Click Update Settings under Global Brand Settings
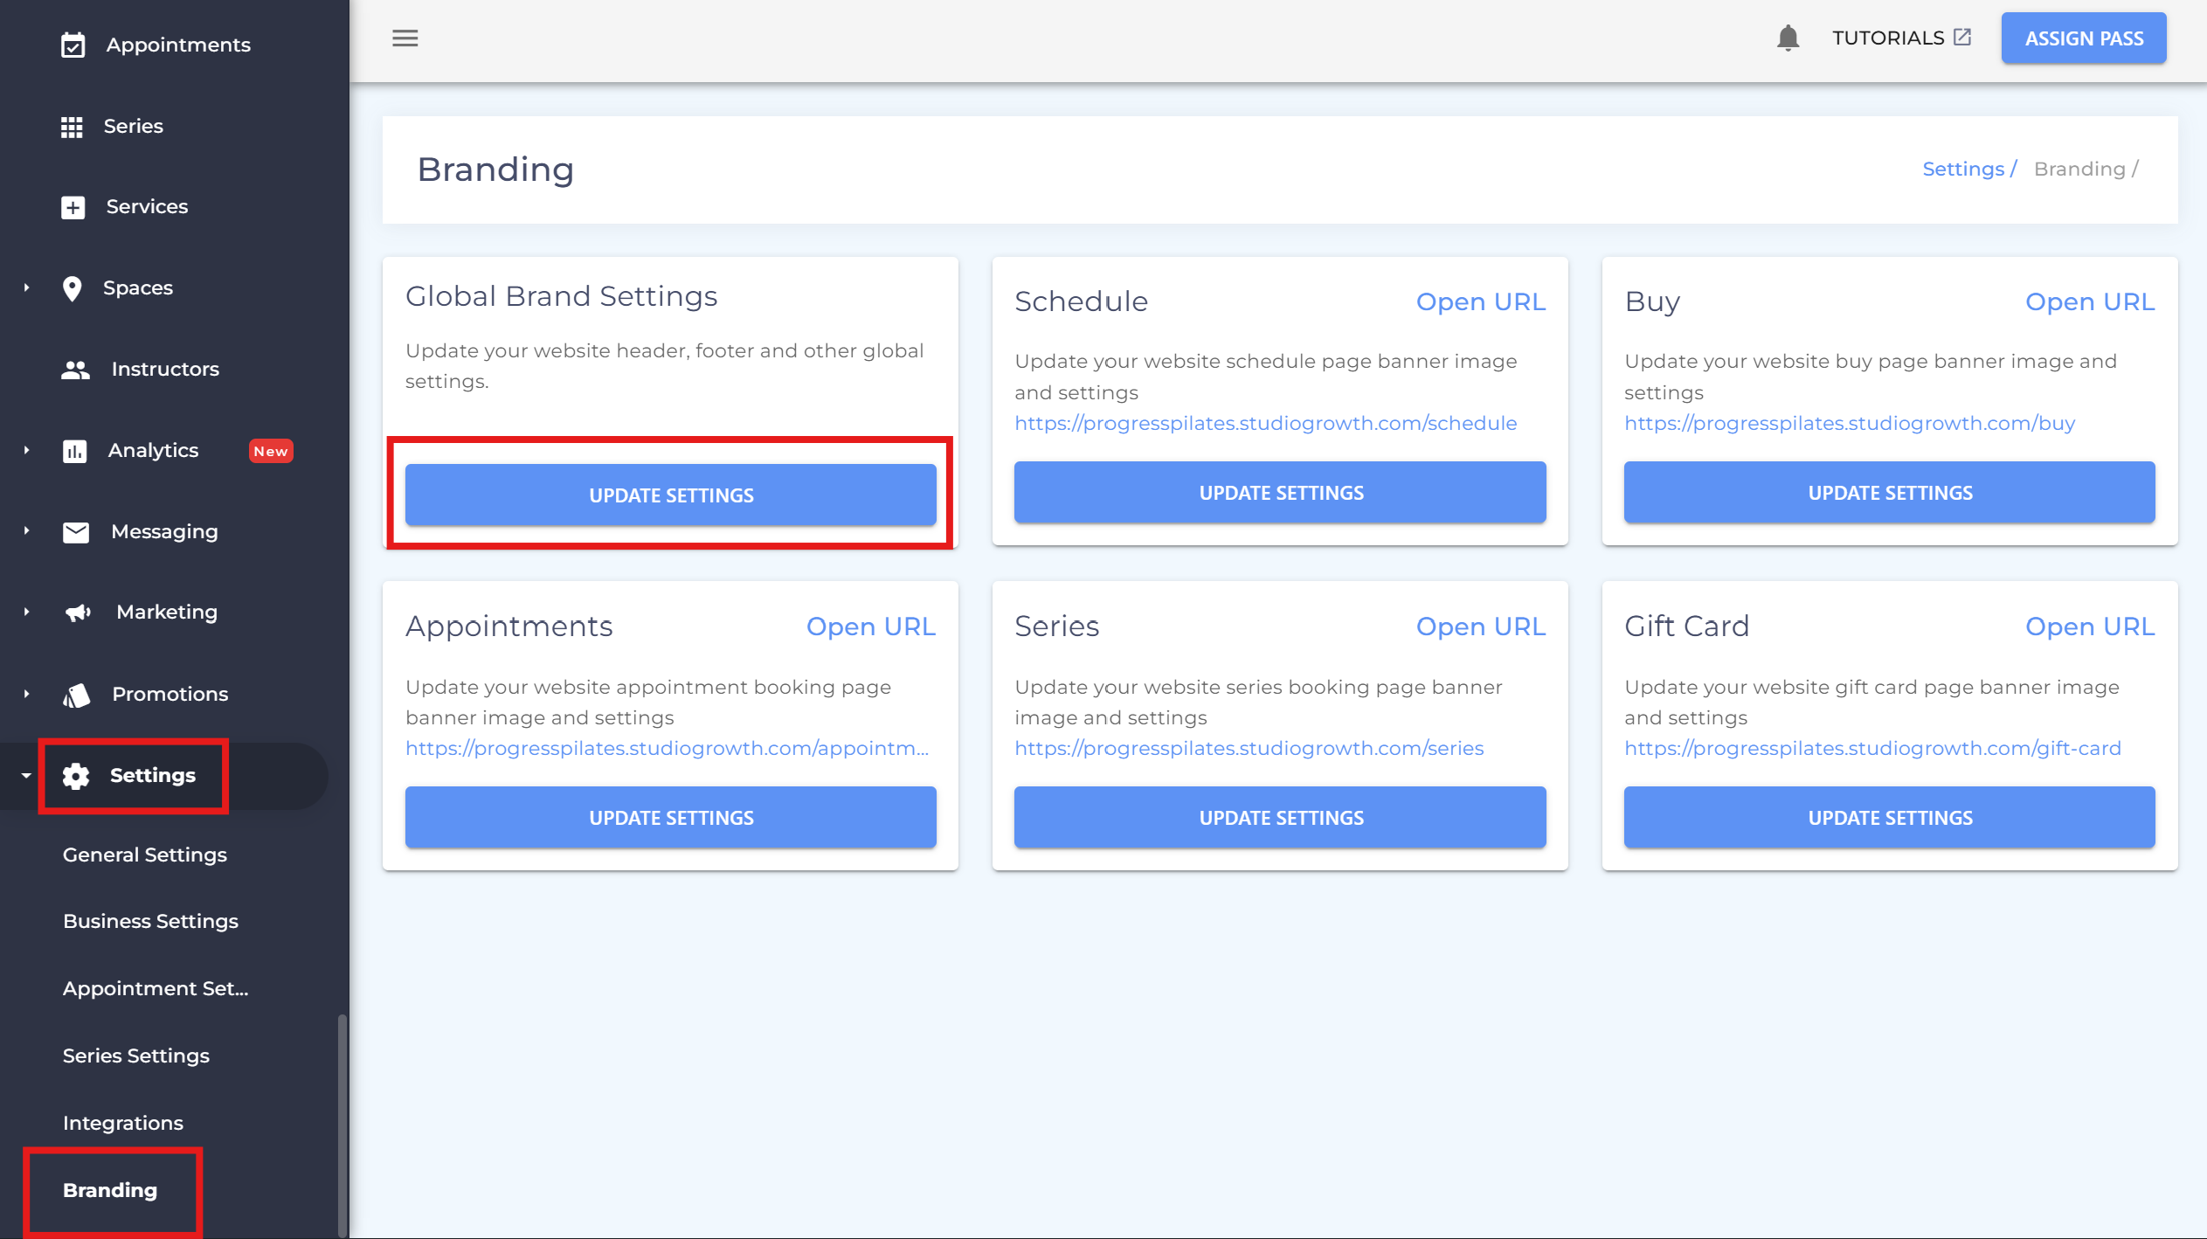Image resolution: width=2207 pixels, height=1239 pixels. (x=670, y=495)
